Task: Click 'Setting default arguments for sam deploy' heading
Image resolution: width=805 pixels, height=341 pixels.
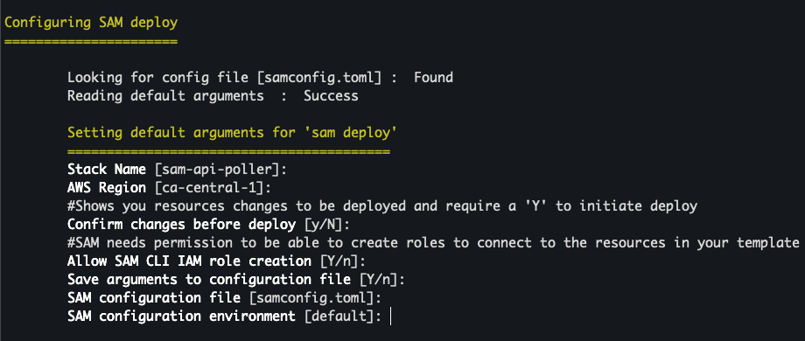Action: click(x=233, y=133)
